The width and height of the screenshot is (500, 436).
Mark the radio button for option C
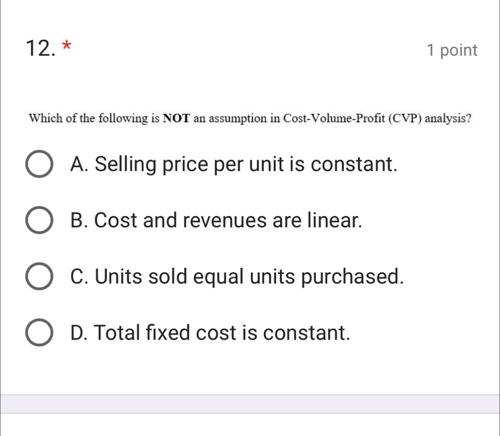[39, 276]
